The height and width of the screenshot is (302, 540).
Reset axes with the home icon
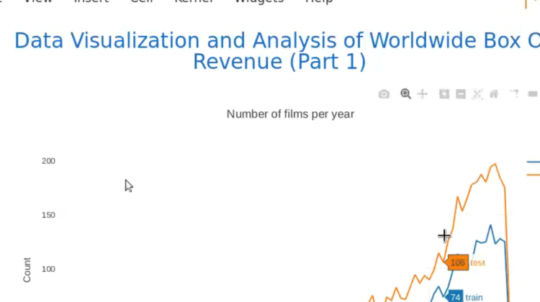coord(494,94)
